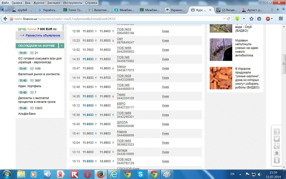The width and height of the screenshot is (286, 179).
Task: Open the Закладки menu
Action: (54, 3)
